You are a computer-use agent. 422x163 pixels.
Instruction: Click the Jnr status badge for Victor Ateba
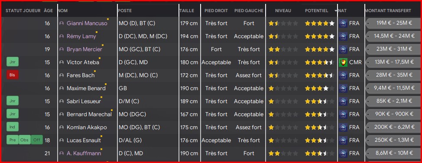(13, 62)
